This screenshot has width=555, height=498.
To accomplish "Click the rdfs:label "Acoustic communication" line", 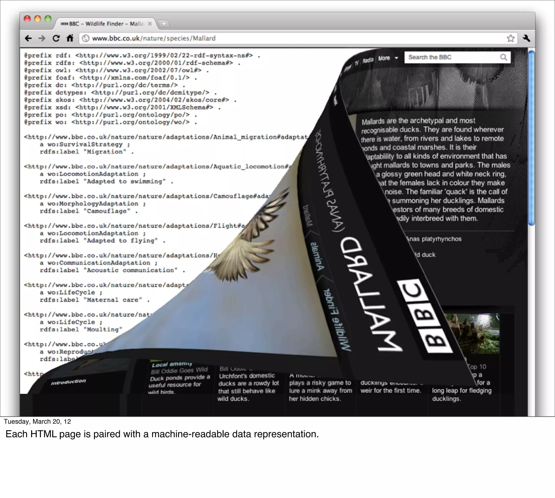I will tap(112, 270).
